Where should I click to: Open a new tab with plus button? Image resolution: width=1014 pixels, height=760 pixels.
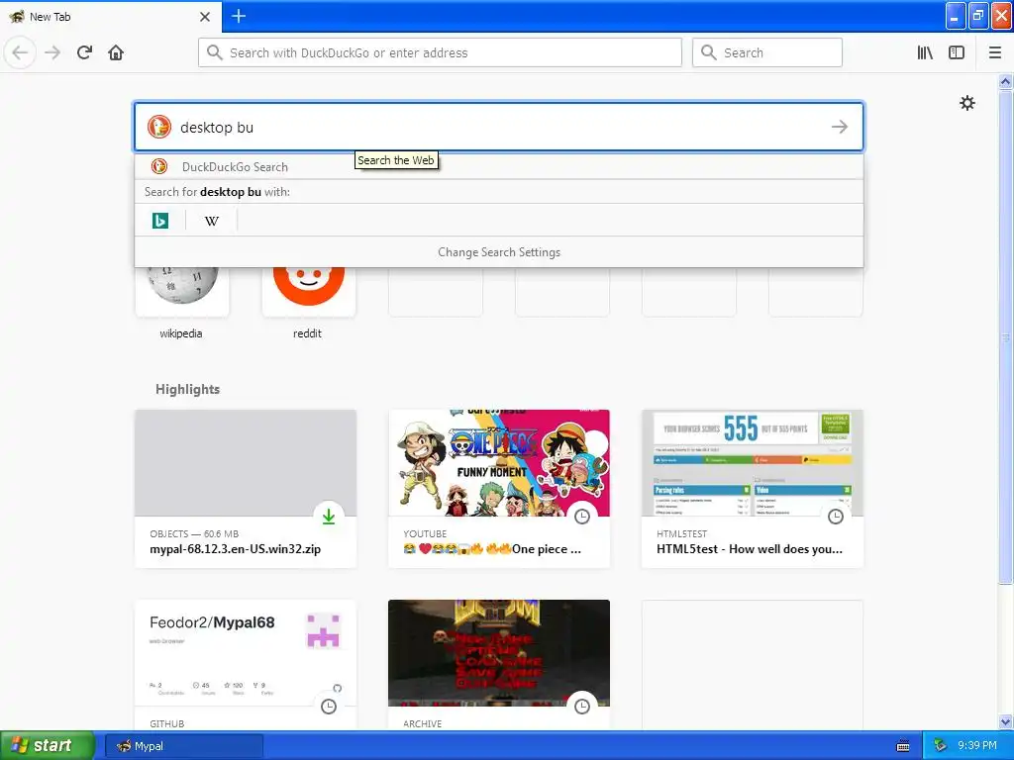pos(239,16)
